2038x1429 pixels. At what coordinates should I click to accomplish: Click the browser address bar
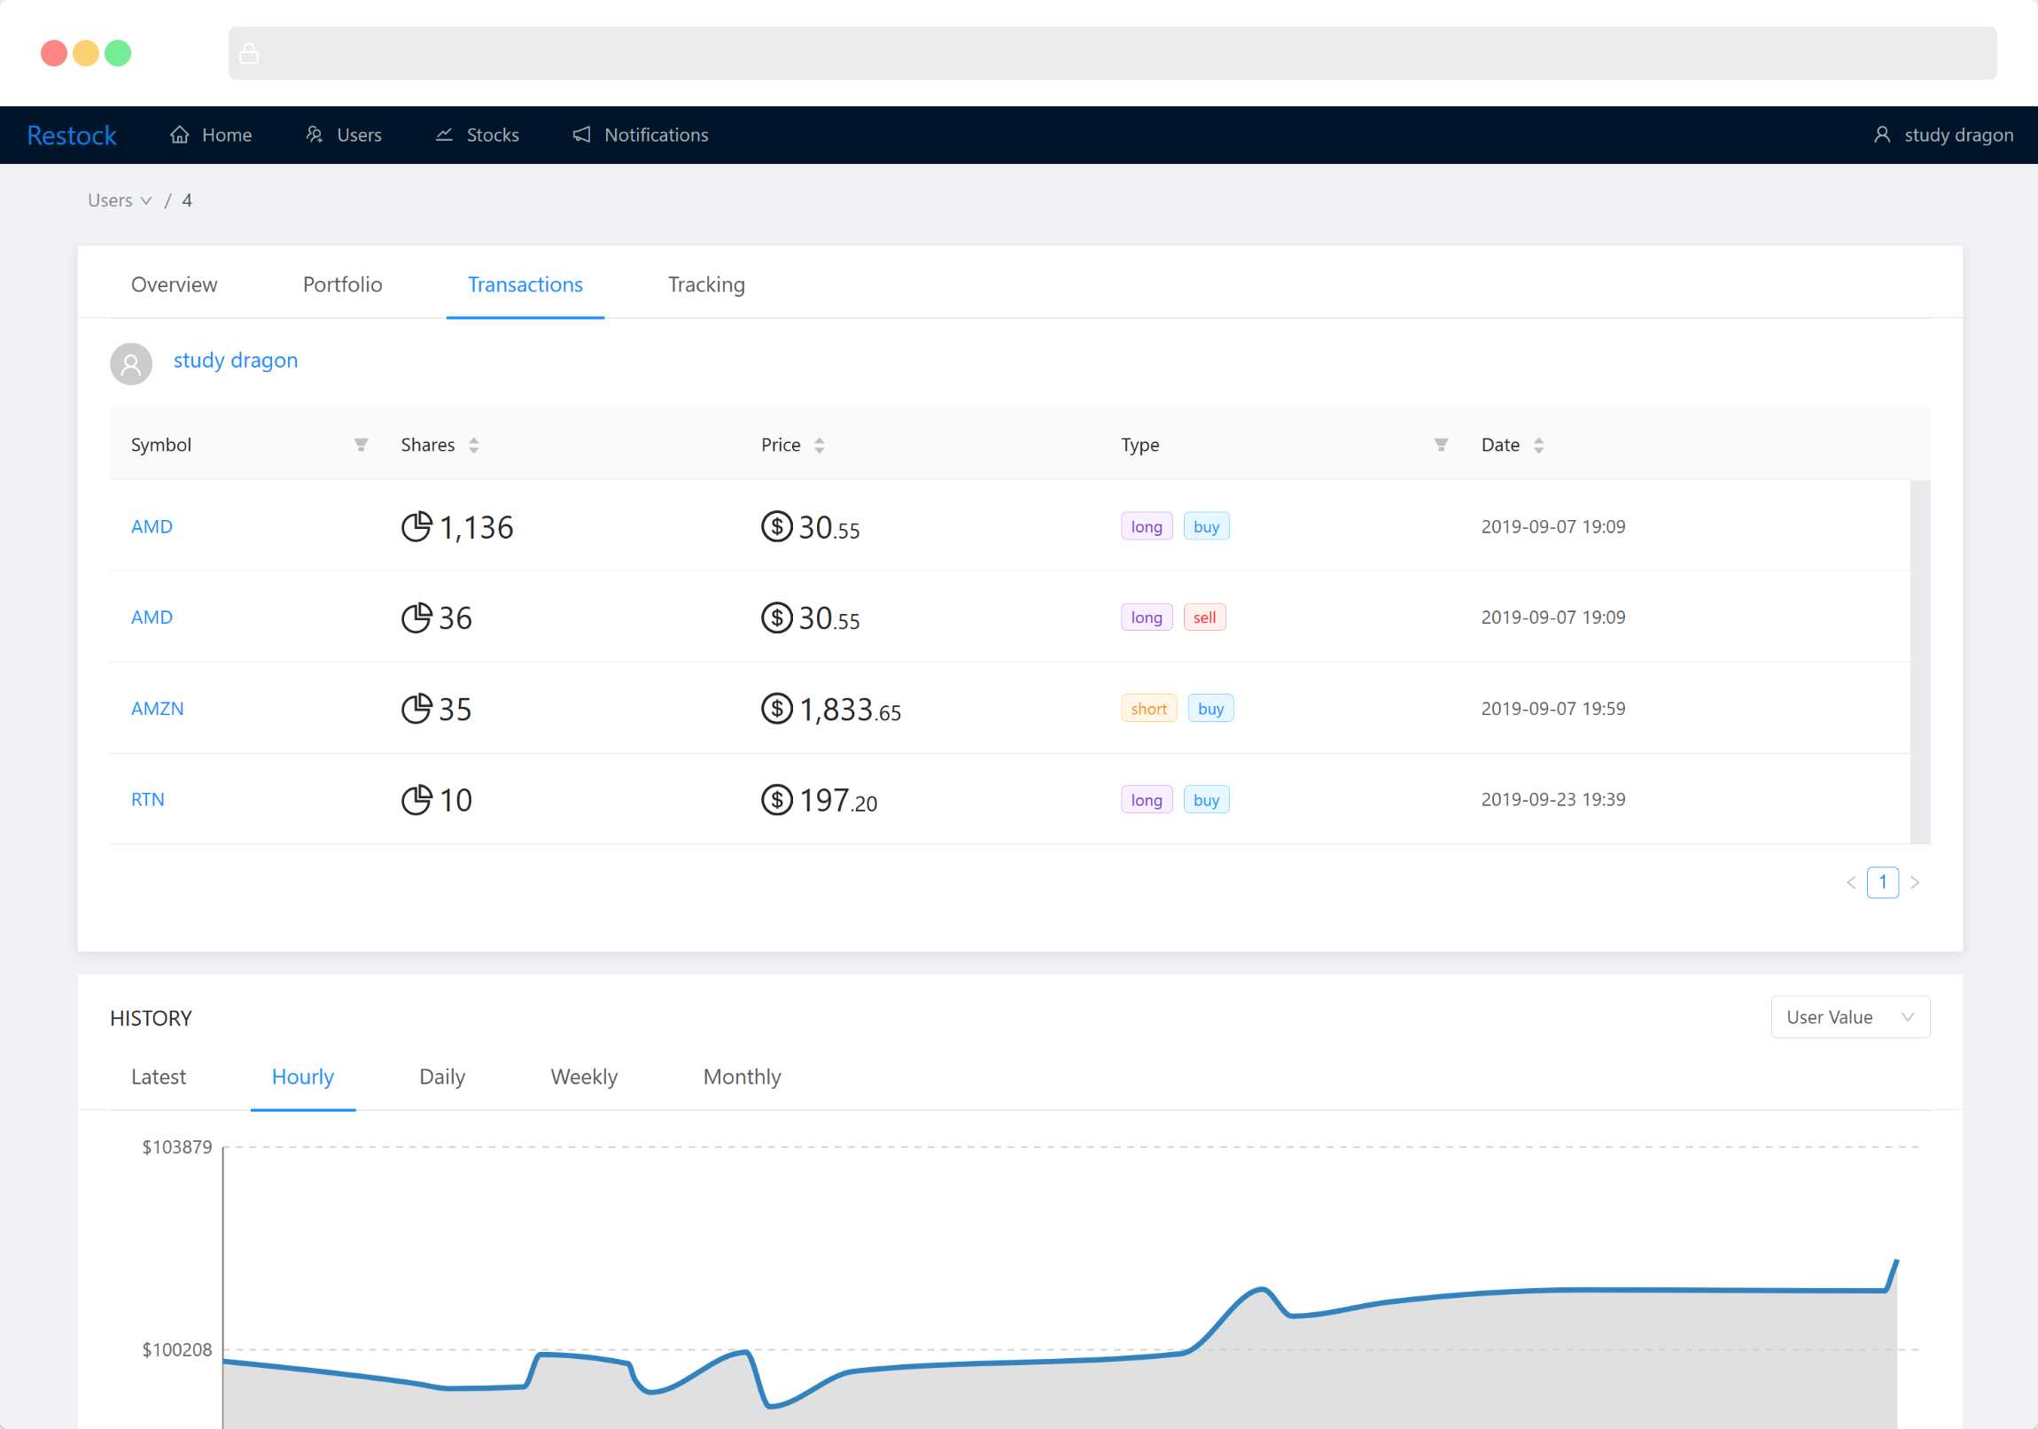click(x=1112, y=53)
